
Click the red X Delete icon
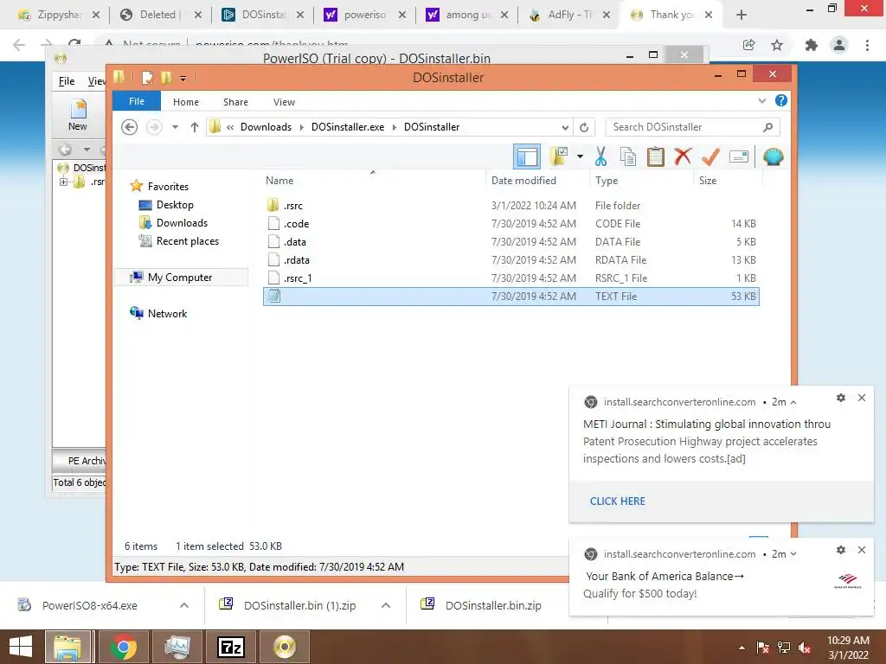pos(683,156)
